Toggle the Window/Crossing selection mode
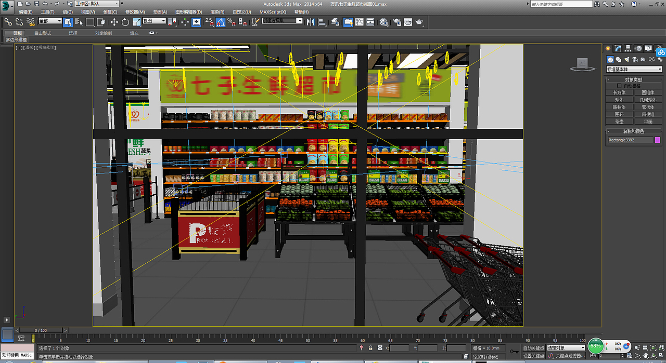666x363 pixels. (101, 22)
